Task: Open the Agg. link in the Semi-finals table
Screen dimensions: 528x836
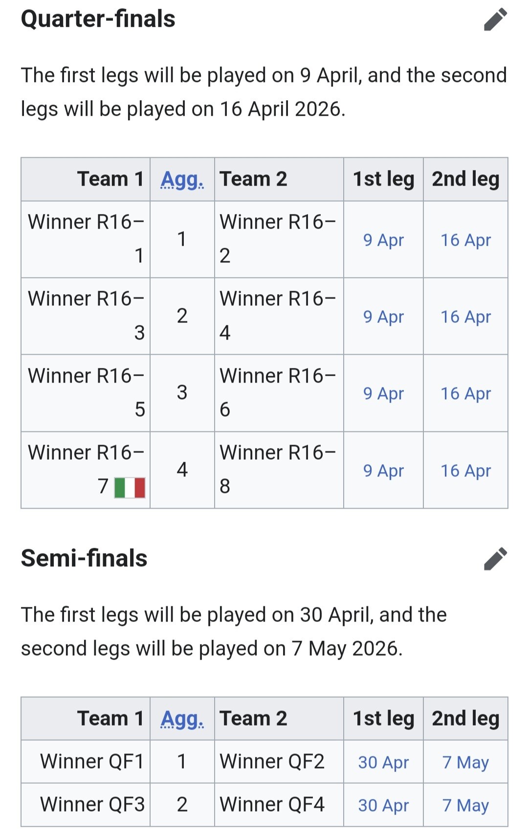Action: 182,719
